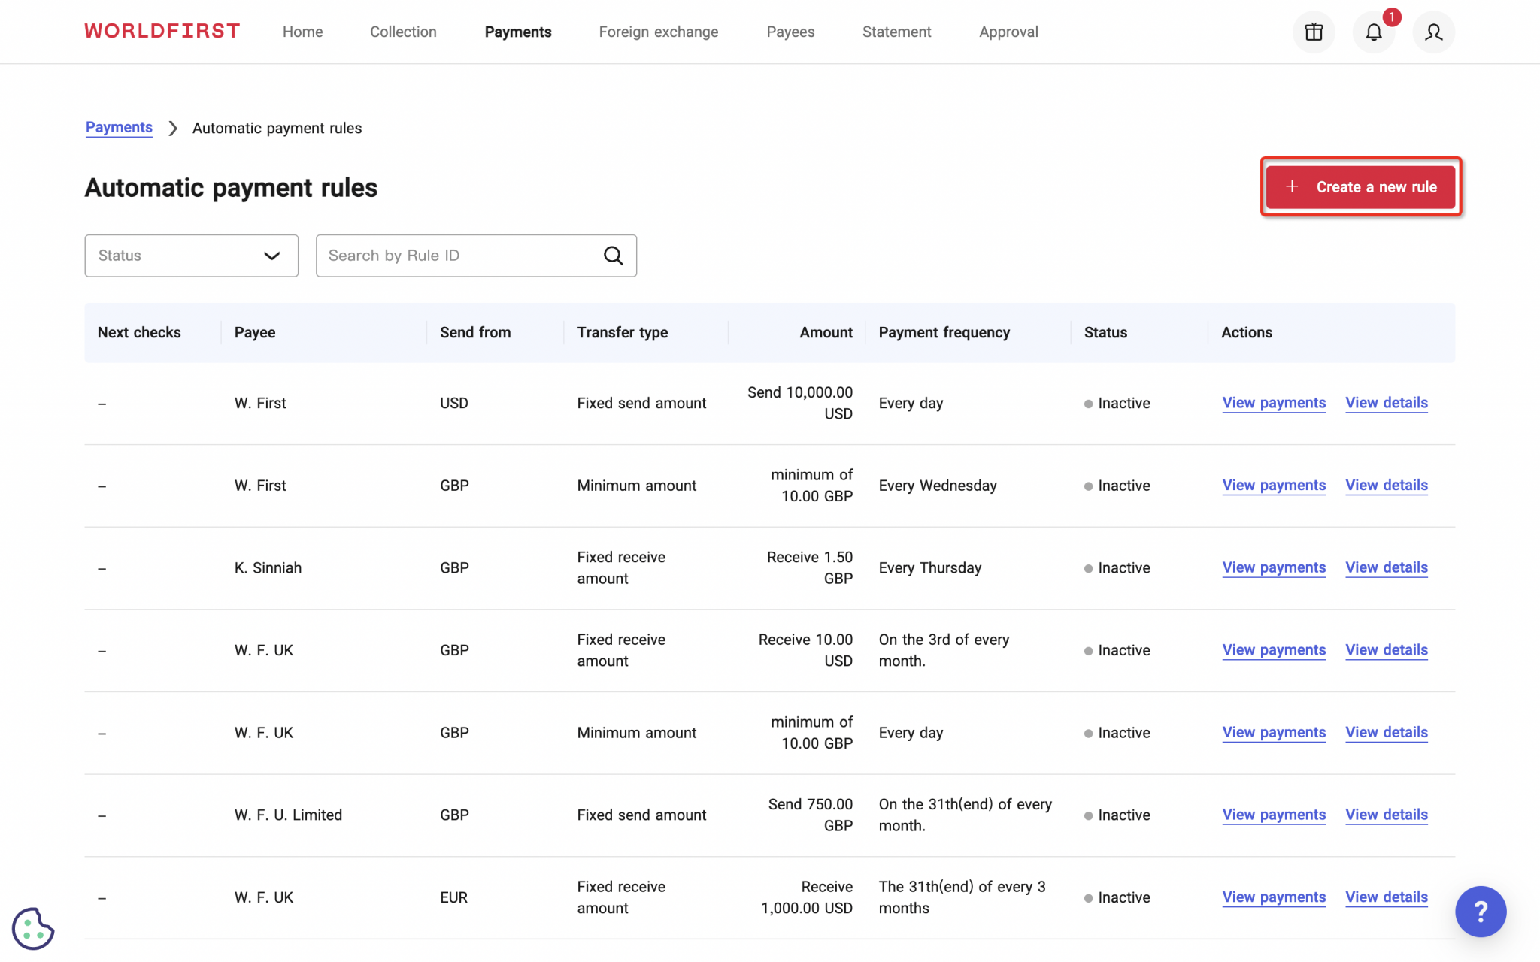Open View details for W. F. U. Limited
Viewport: 1540px width, 962px height.
tap(1385, 815)
